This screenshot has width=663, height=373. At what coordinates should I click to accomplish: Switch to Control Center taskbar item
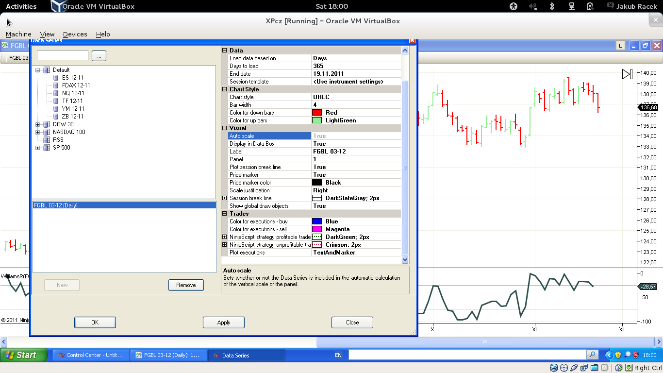[91, 355]
